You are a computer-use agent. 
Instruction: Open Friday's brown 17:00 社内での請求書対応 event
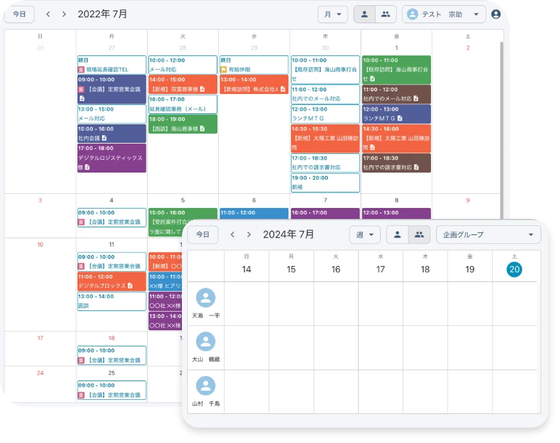tap(396, 163)
